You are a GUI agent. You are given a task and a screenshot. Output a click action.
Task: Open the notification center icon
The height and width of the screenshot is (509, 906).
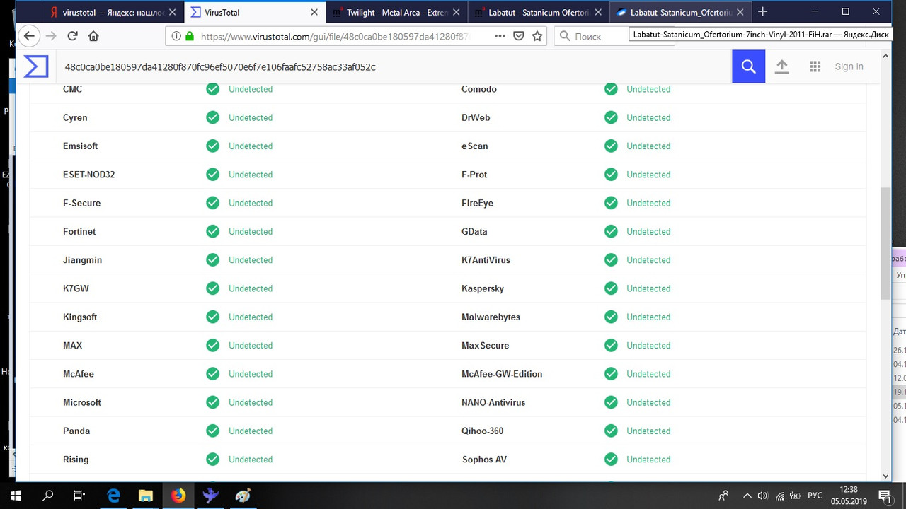click(884, 496)
